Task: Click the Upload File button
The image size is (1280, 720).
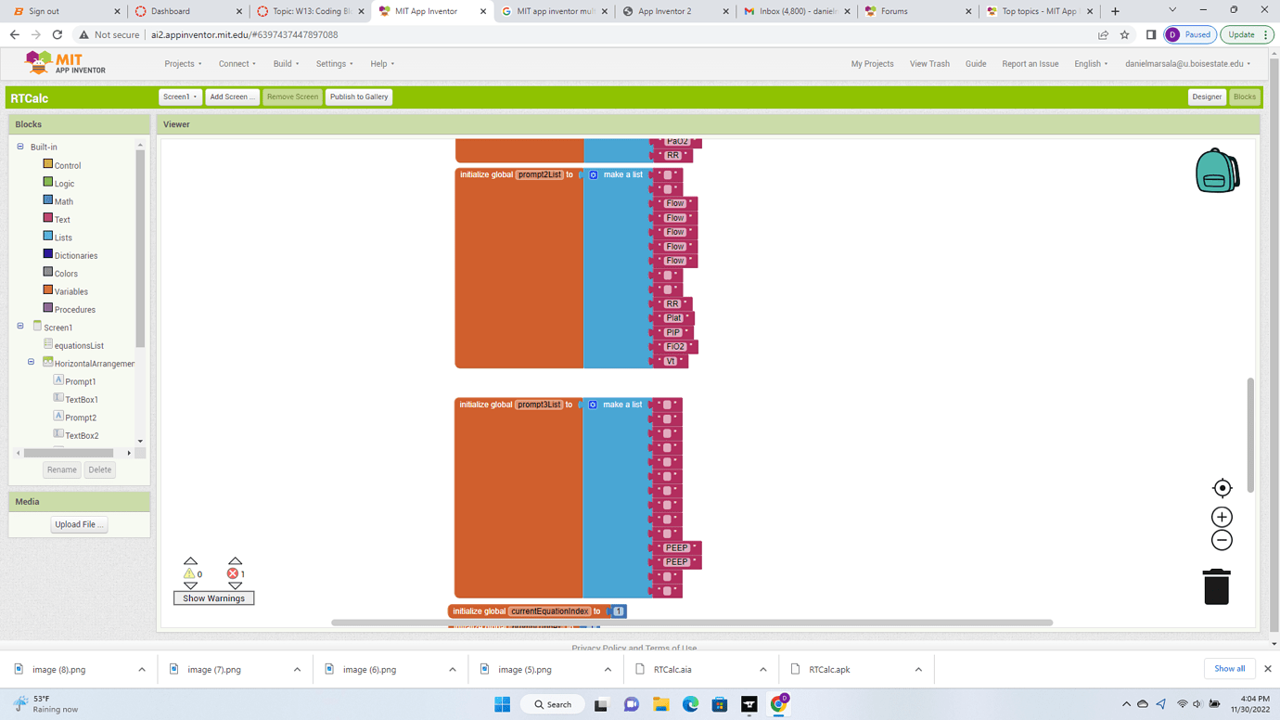Action: (79, 524)
